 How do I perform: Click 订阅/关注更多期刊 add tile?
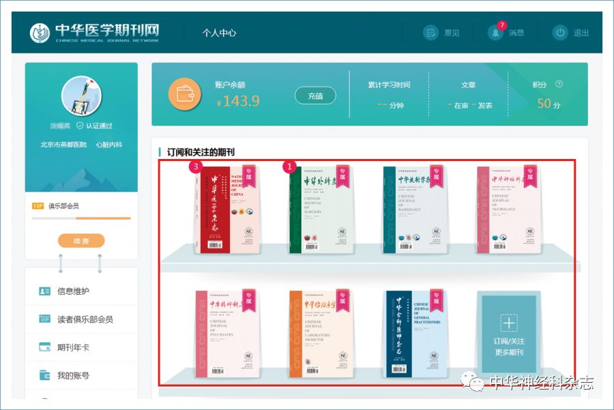509,333
